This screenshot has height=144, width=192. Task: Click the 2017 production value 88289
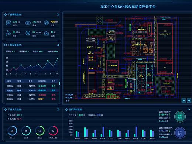162,114
